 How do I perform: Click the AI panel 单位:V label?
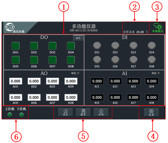point(155,73)
